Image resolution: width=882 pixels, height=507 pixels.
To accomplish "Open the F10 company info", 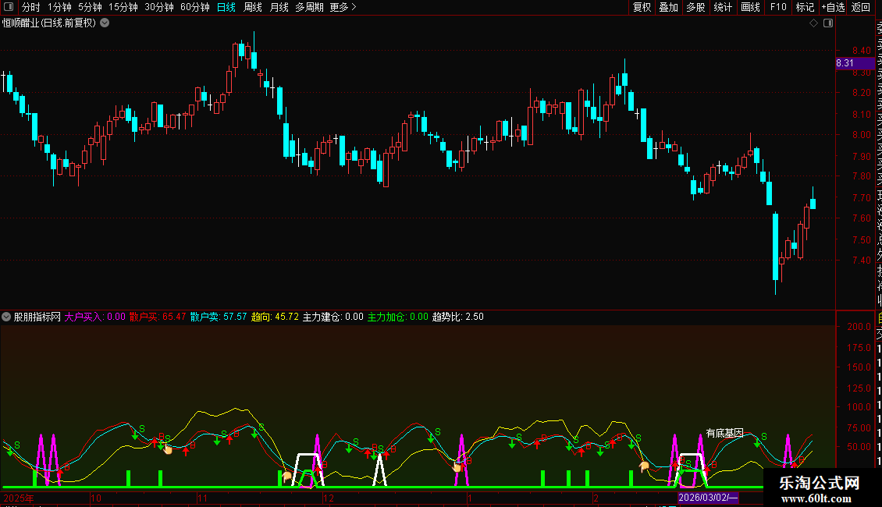I will click(x=778, y=7).
